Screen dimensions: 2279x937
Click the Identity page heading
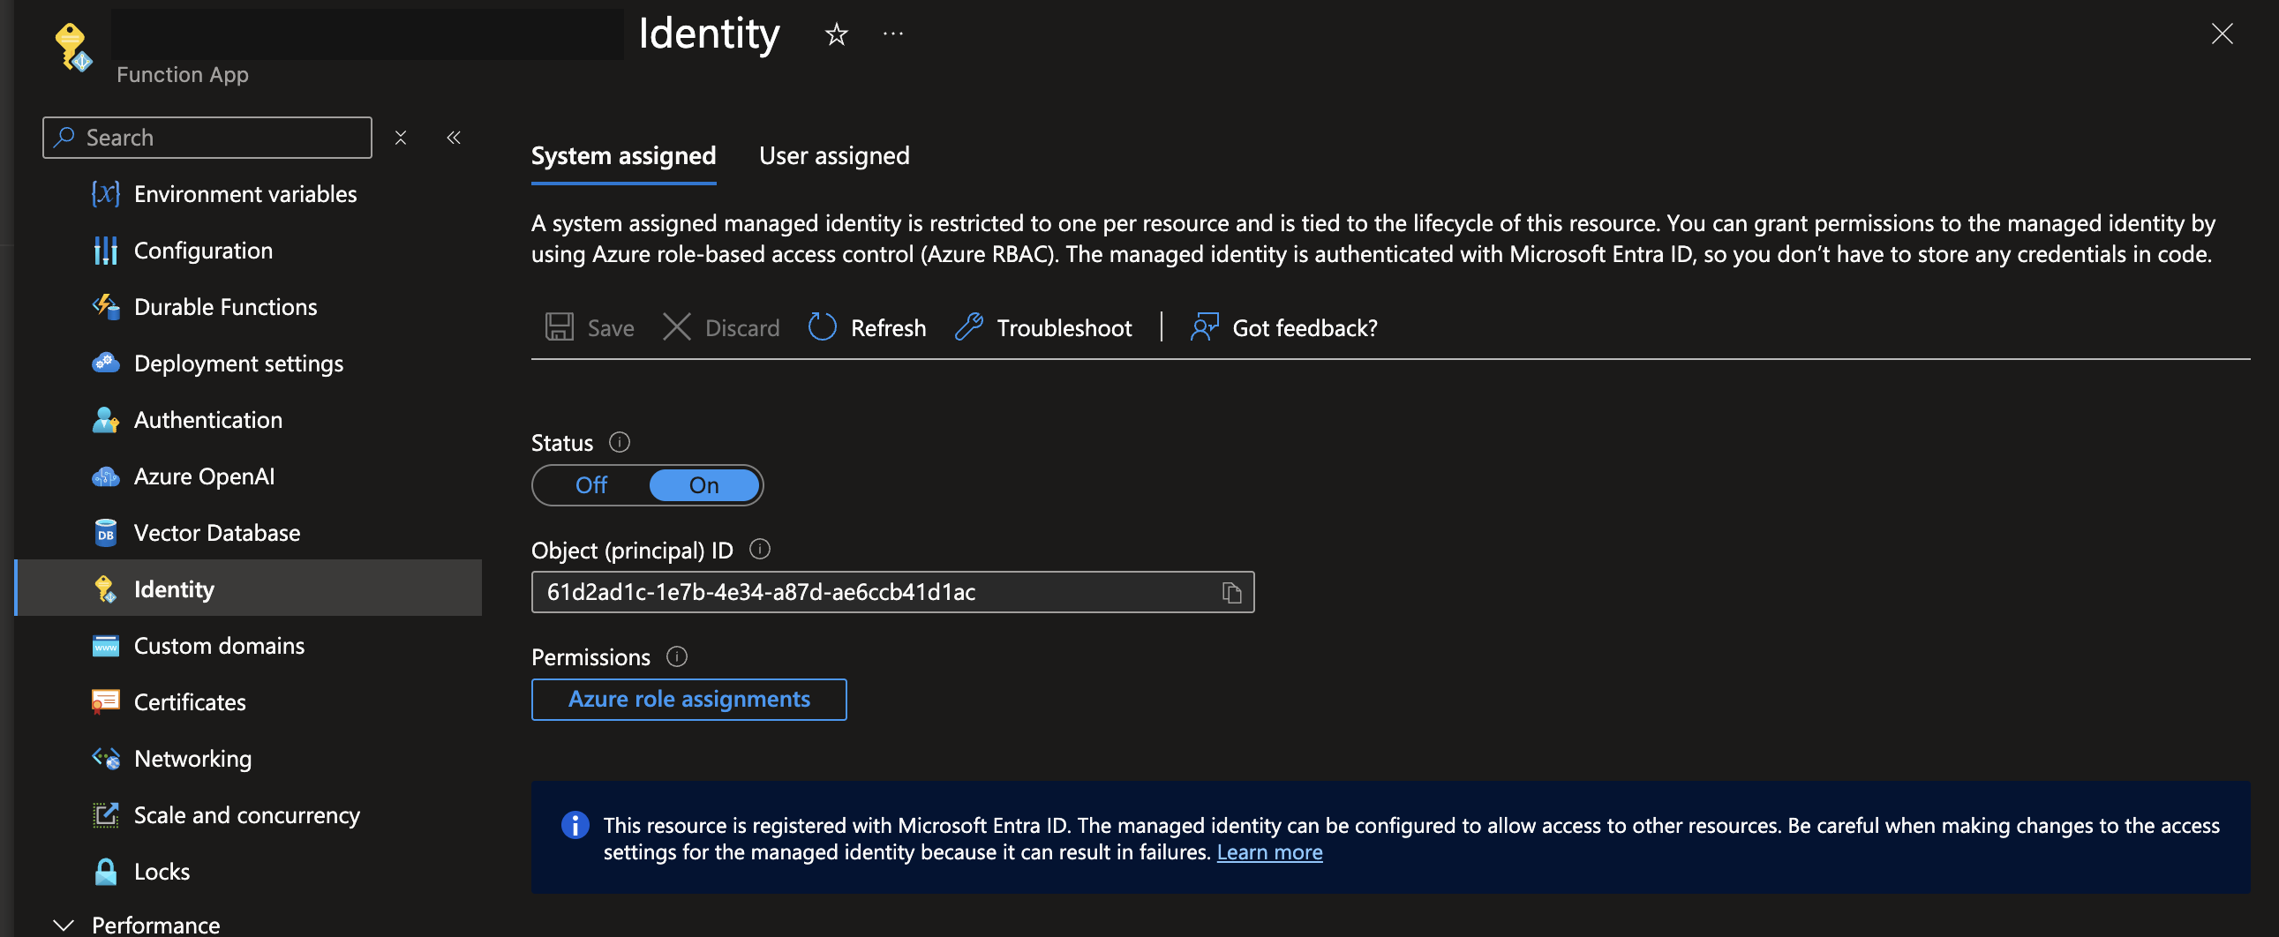tap(709, 34)
